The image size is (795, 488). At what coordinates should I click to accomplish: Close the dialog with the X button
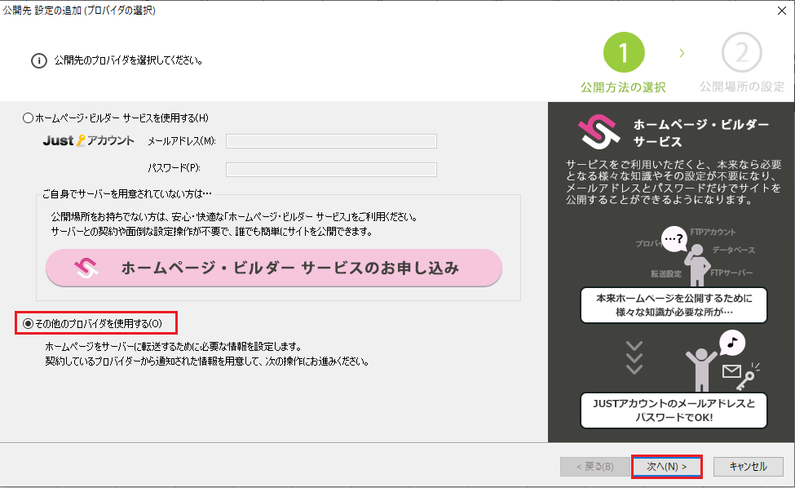(782, 11)
